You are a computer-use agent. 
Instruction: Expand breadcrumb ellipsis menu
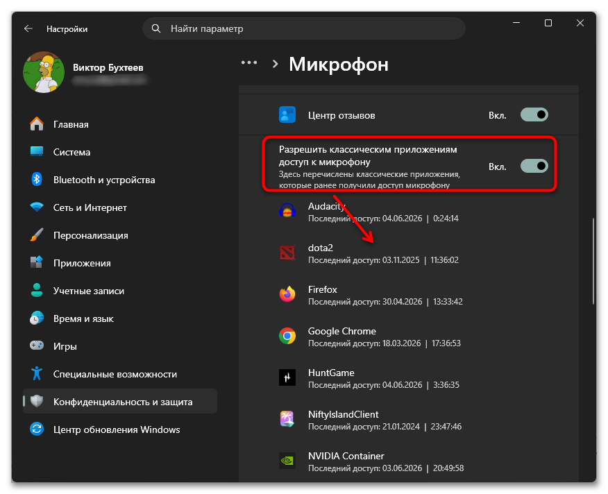point(249,62)
